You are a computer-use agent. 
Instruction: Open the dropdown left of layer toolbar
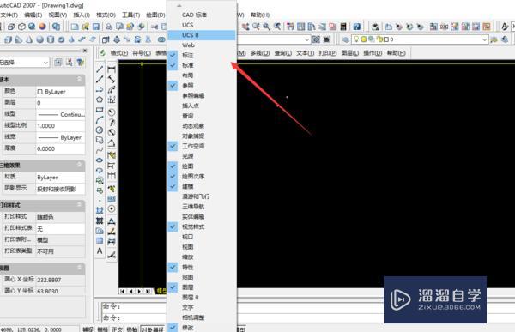tap(306, 39)
